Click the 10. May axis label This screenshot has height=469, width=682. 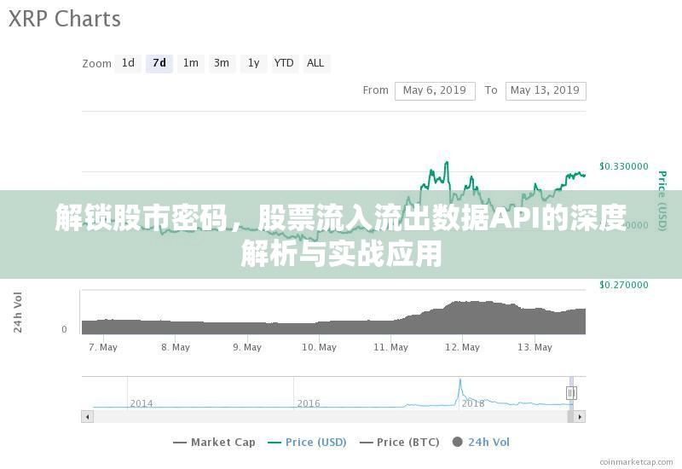click(319, 348)
